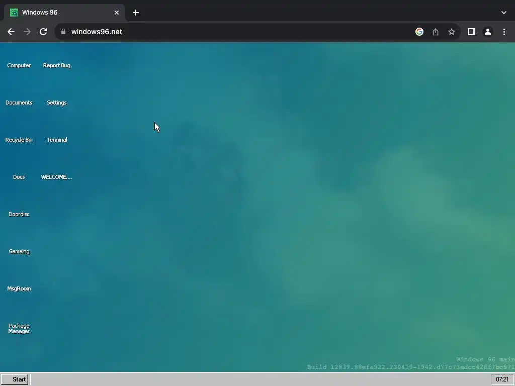Select the Recycle Bin shortcut

point(19,140)
